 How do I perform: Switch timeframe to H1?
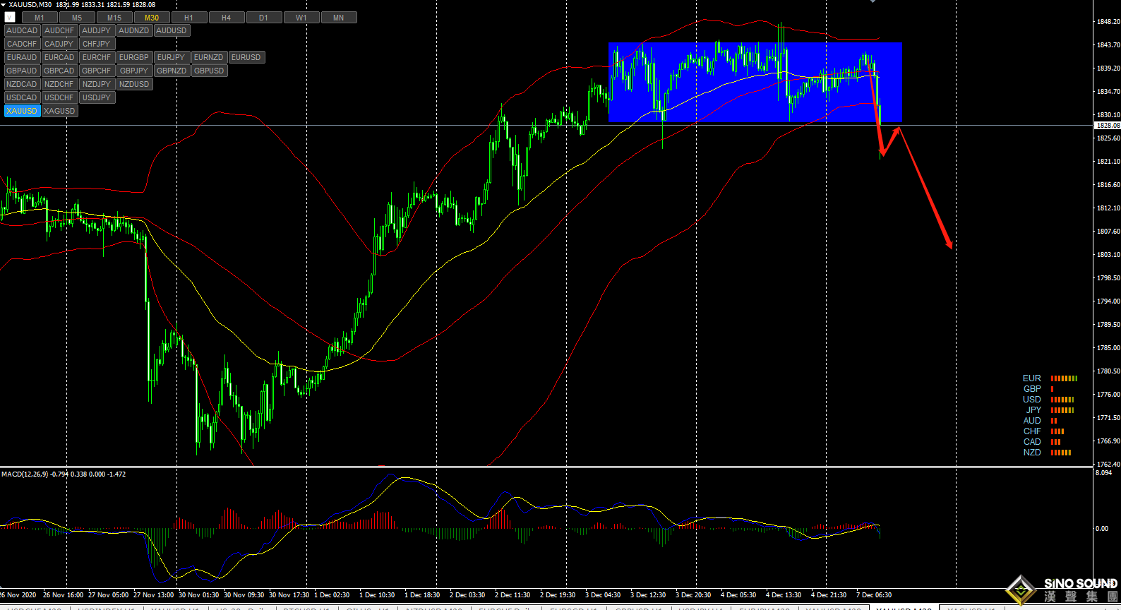[x=188, y=18]
